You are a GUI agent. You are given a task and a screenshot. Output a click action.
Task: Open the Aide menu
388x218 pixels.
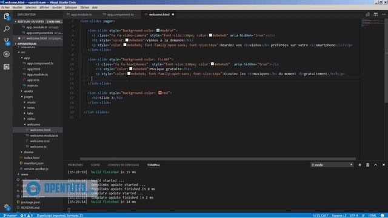pos(95,7)
